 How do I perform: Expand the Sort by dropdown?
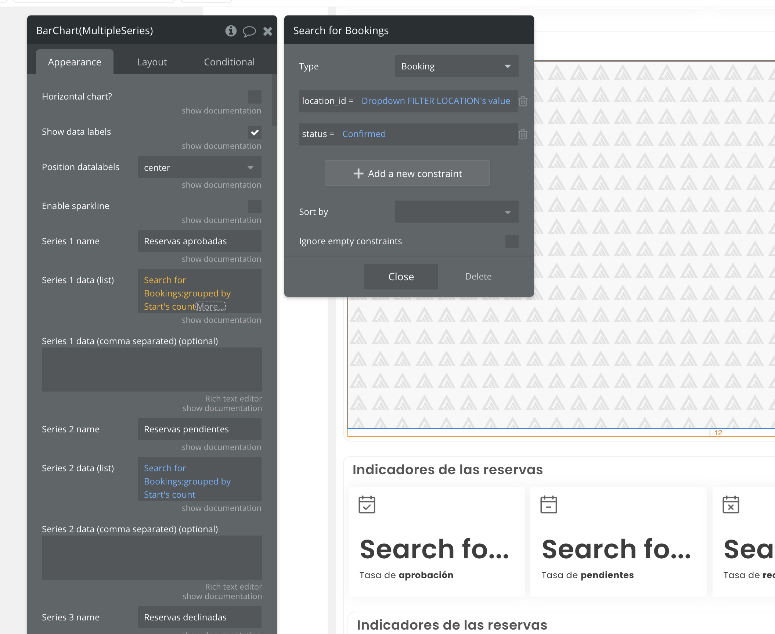[x=457, y=212]
